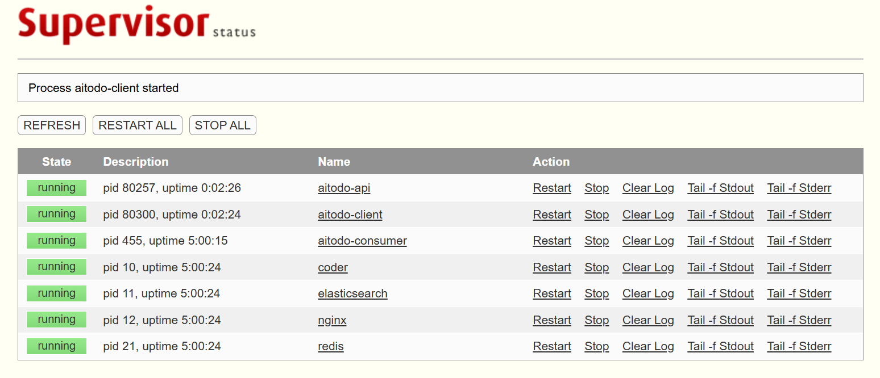Viewport: 880px width, 378px height.
Task: Click the running state badge for aitodo-api
Action: [x=56, y=188]
